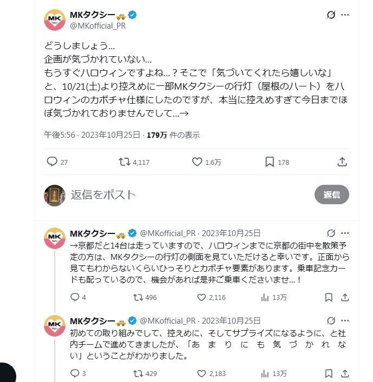Like the first reply with 2,116 likes
The height and width of the screenshot is (382, 373).
click(201, 297)
